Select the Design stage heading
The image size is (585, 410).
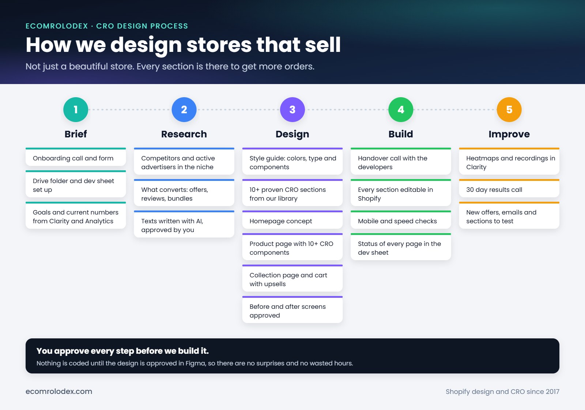(292, 134)
